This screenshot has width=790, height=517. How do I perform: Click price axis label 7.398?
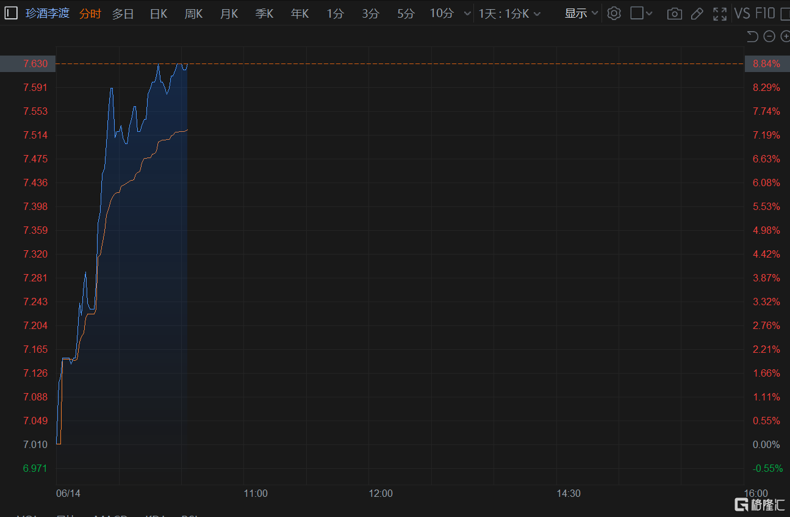[35, 206]
